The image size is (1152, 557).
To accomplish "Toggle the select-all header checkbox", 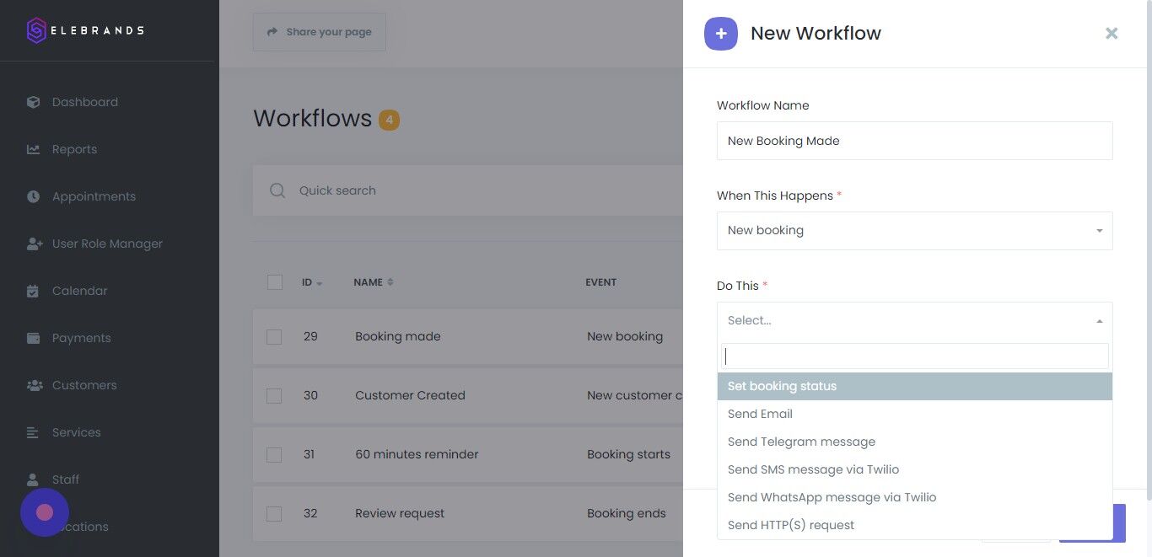I will click(275, 282).
